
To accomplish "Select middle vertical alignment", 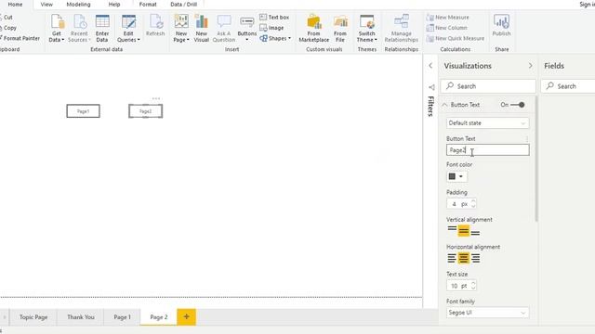I will pos(463,231).
